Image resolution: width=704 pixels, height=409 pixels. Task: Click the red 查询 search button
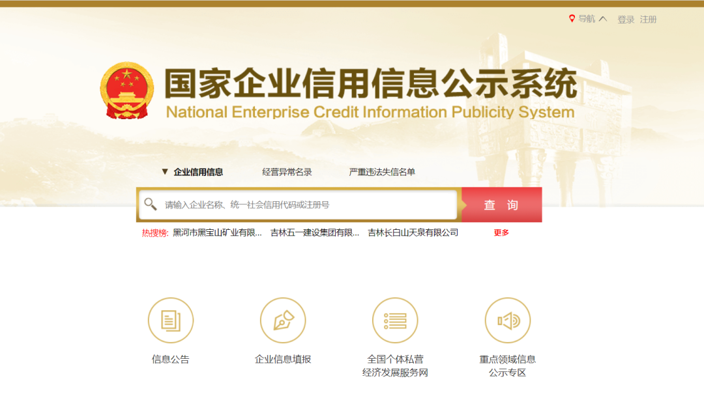click(x=501, y=204)
